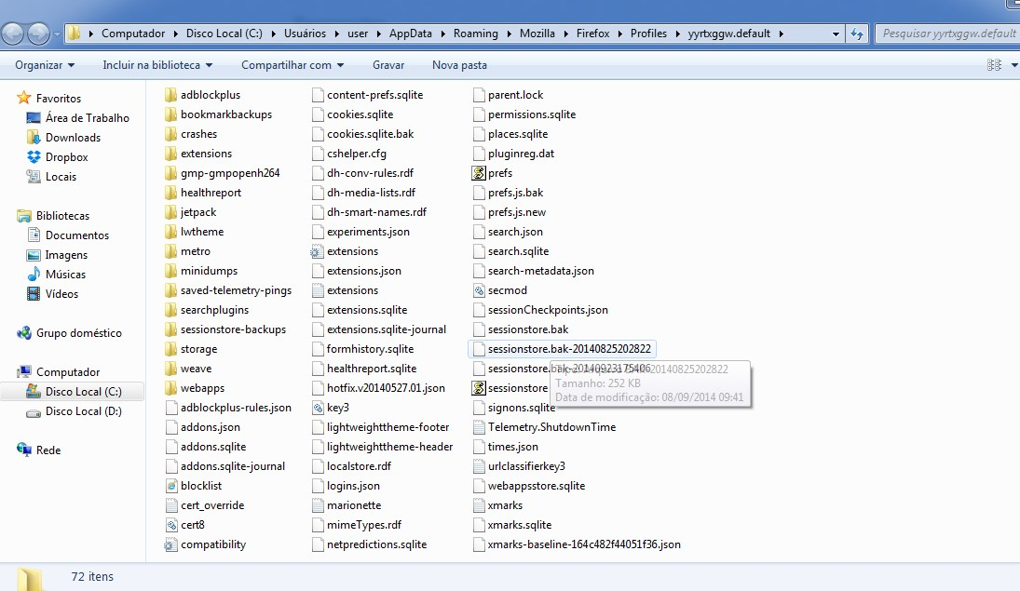Screen dimensions: 1020x591
Task: Select file formhistory.sqlite
Action: (370, 349)
